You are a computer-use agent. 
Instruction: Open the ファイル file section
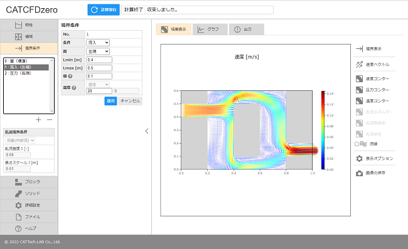[29, 217]
